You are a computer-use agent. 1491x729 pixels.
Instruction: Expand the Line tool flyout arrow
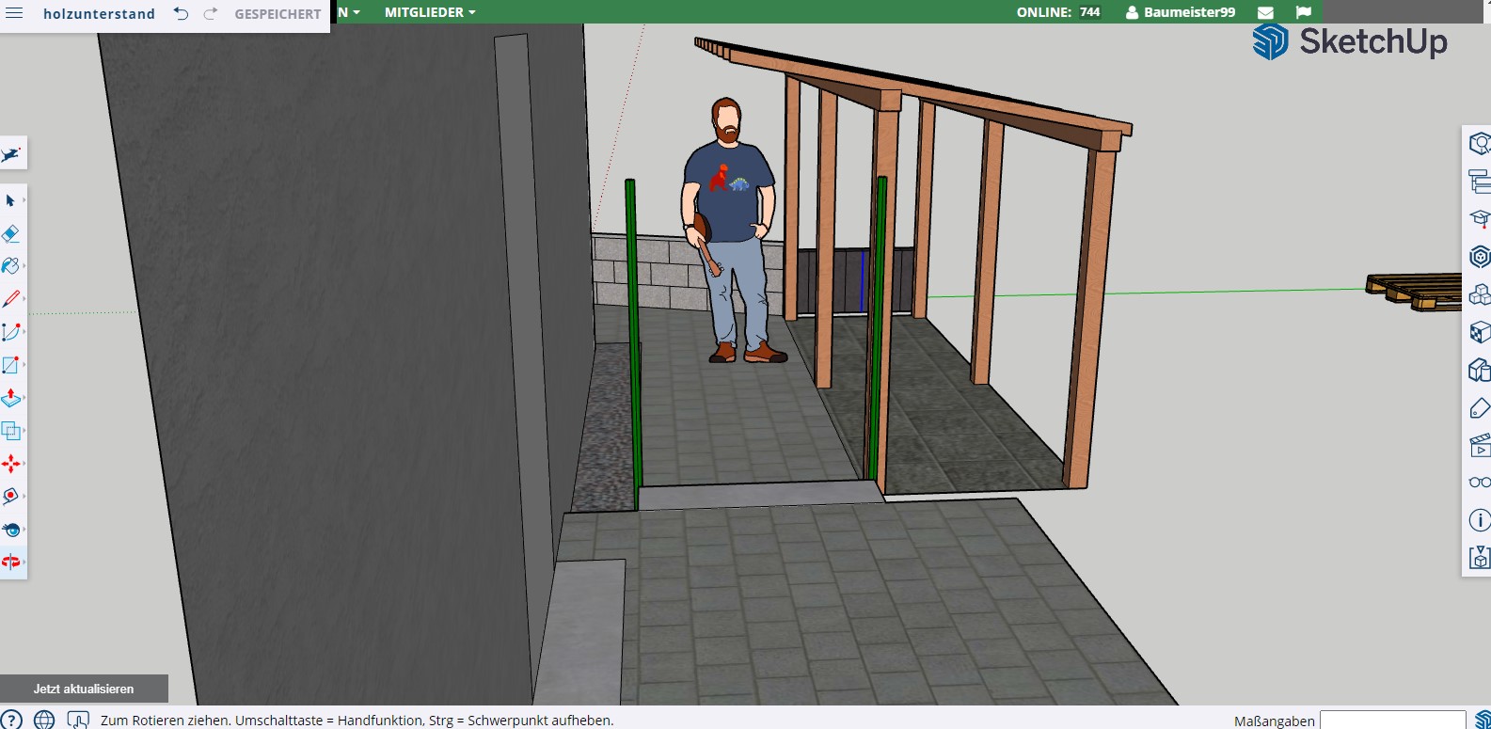[24, 299]
